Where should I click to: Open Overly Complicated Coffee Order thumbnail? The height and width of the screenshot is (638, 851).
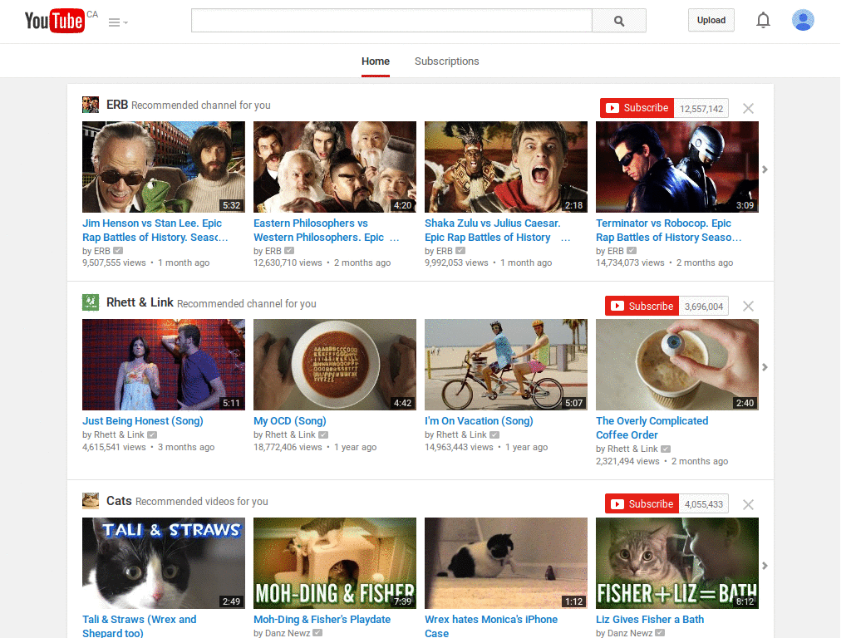pos(677,365)
